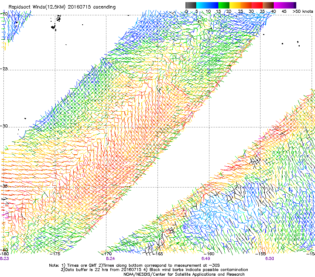Viewport: 315px width, 277px height.
Task: Click the 'Times are GMT' note line
Action: pos(135,265)
